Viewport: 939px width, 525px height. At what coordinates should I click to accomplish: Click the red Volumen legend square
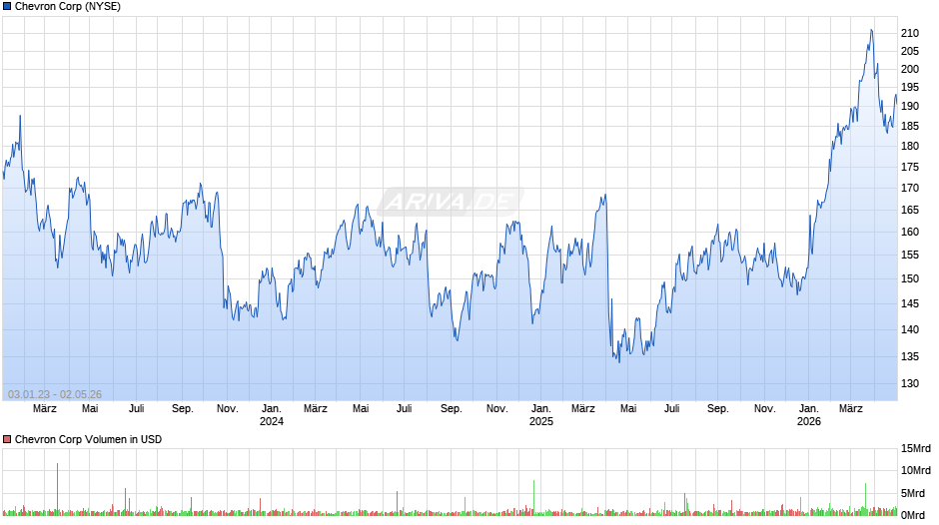point(7,439)
